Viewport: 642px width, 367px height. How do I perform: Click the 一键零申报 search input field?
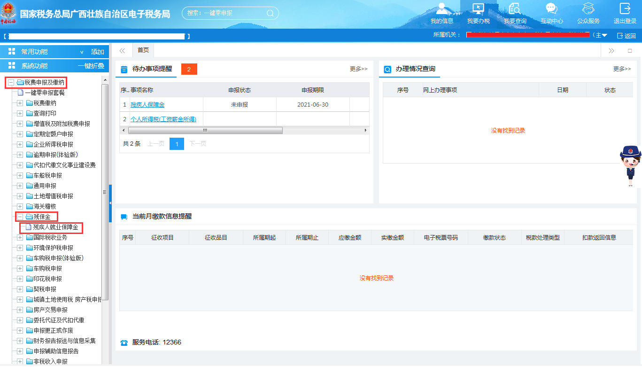[x=225, y=13]
